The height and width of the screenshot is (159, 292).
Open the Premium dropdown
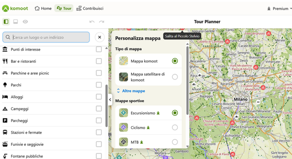tap(279, 8)
